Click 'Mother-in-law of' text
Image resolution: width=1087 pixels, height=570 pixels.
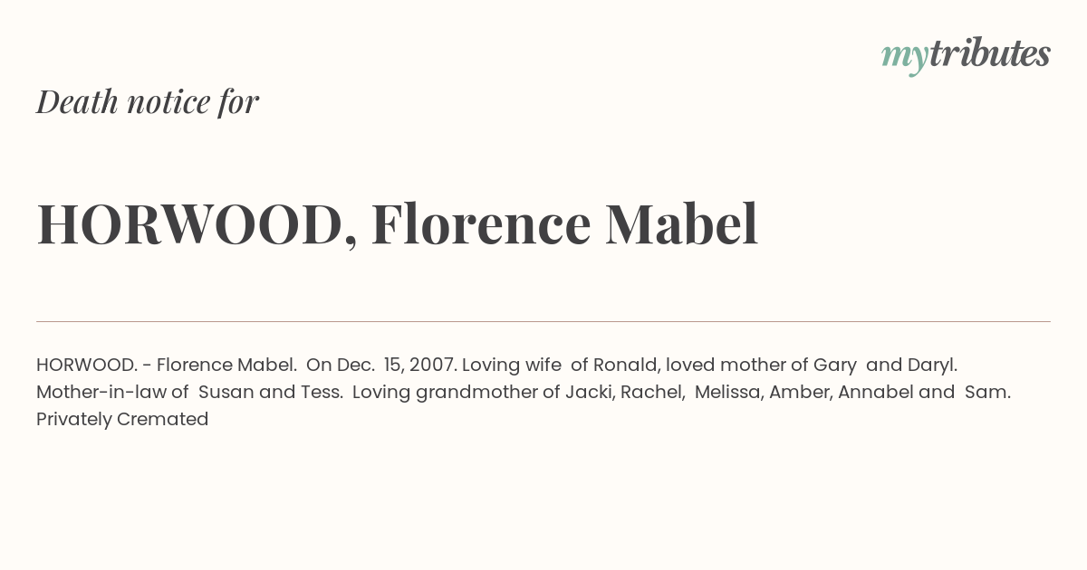tap(112, 393)
